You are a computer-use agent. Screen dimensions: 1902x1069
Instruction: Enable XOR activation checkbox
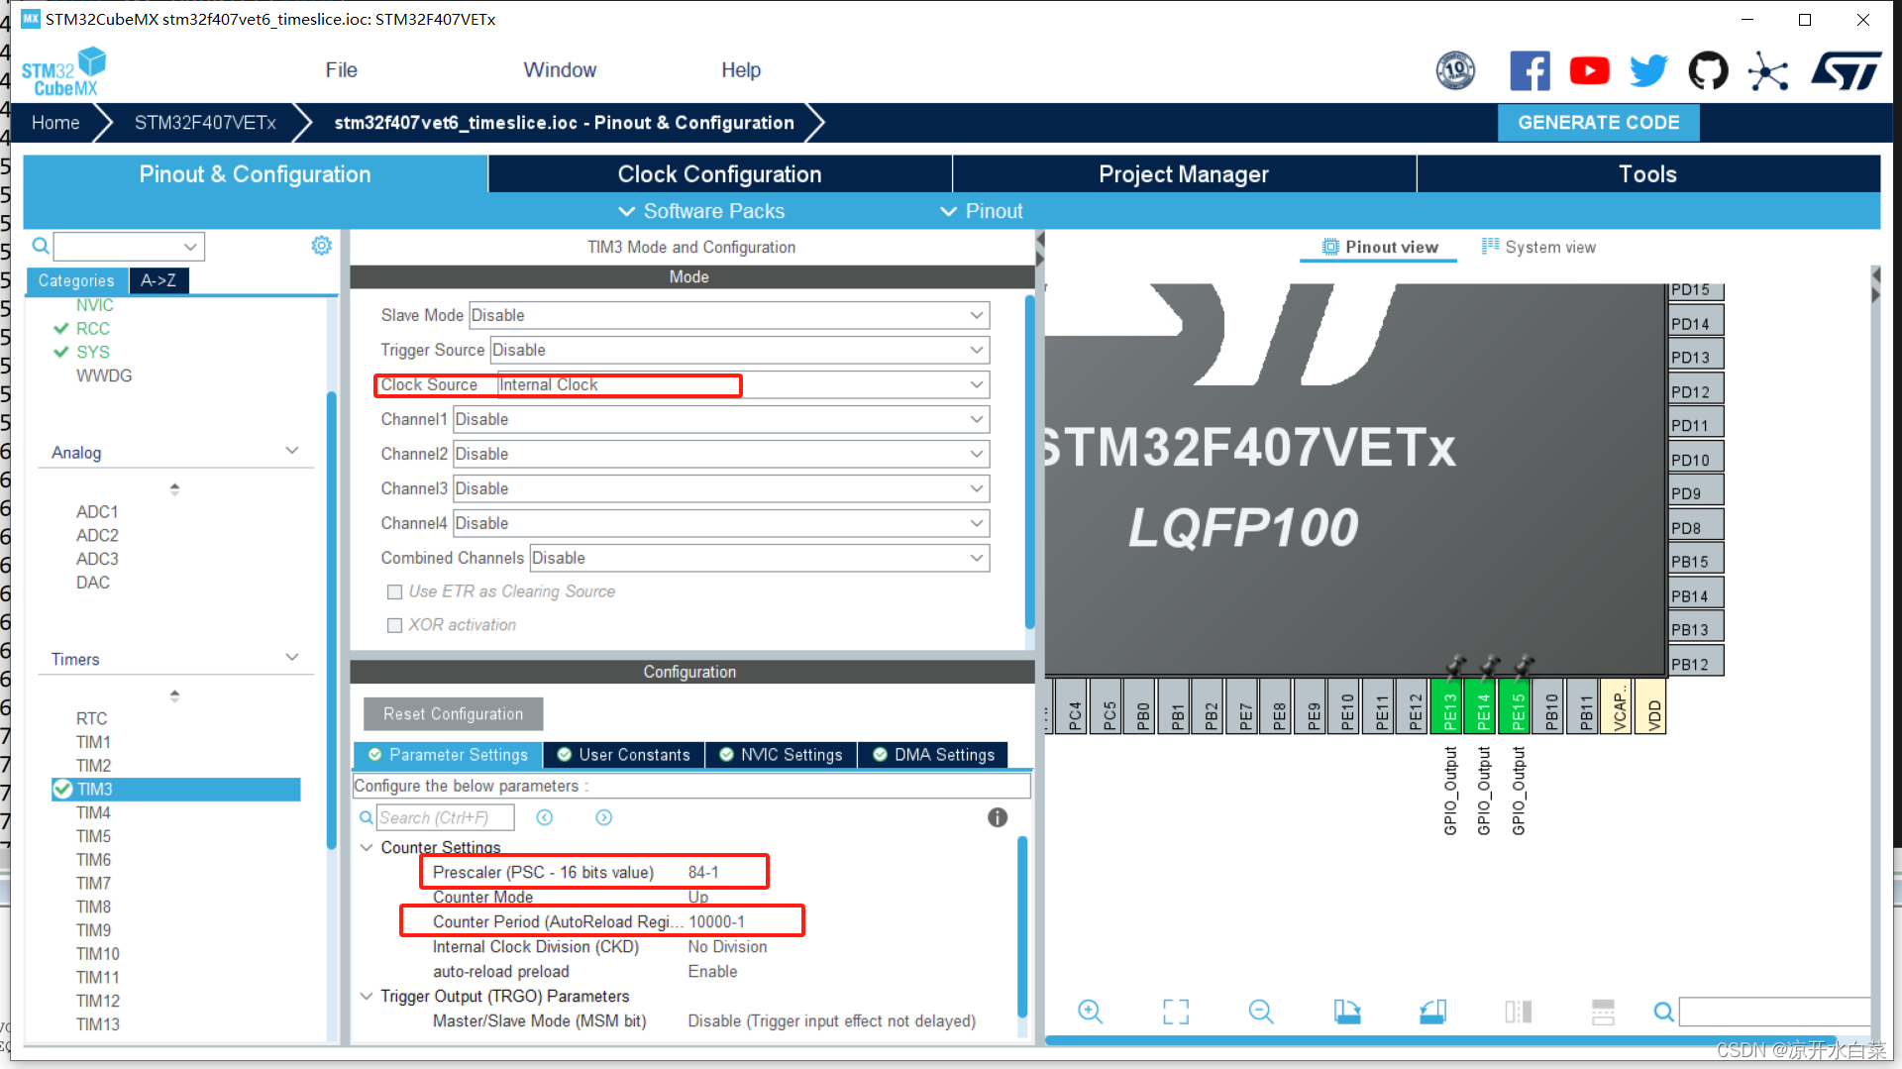(394, 625)
